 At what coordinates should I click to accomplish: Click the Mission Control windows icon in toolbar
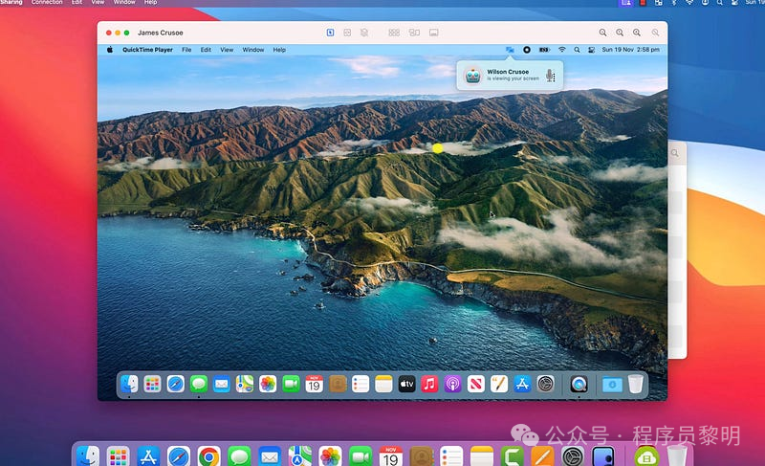[x=414, y=33]
